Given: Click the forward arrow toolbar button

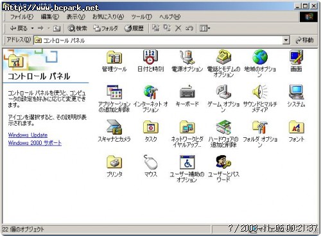Looking at the screenshot, I should pyautogui.click(x=40, y=28).
